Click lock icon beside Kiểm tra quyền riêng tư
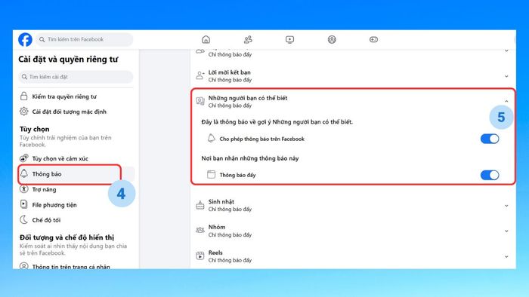The image size is (529, 297). click(23, 96)
